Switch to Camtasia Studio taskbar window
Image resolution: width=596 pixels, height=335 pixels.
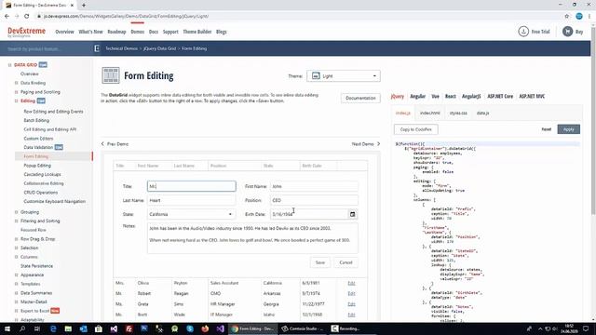(x=302, y=328)
